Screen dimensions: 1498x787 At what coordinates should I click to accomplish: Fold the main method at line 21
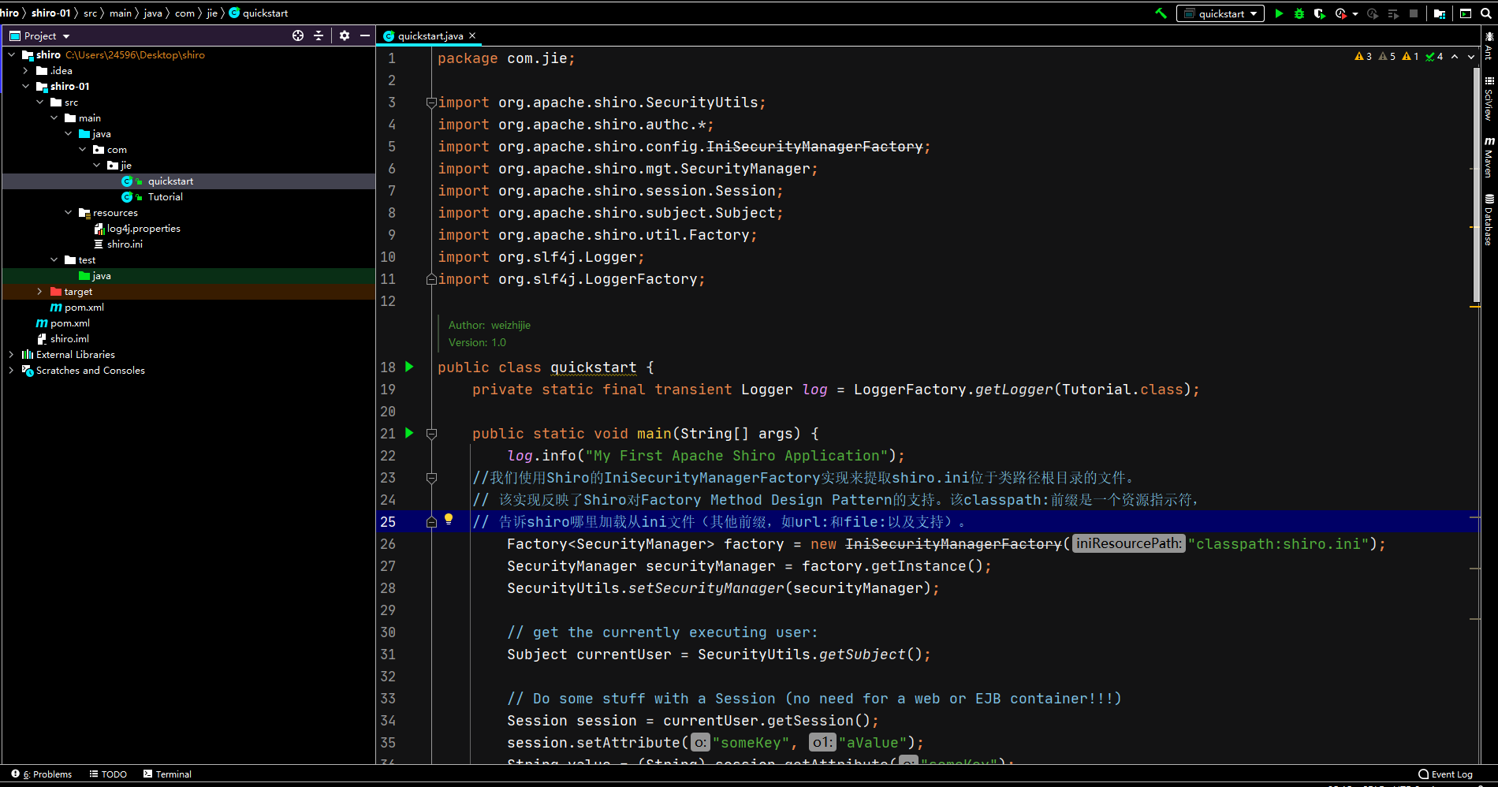coord(431,434)
